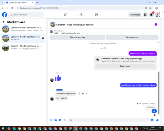Viewport: 164px width, 131px height.
Task: Open the Friends icon in top navigation
Action: point(81,15)
